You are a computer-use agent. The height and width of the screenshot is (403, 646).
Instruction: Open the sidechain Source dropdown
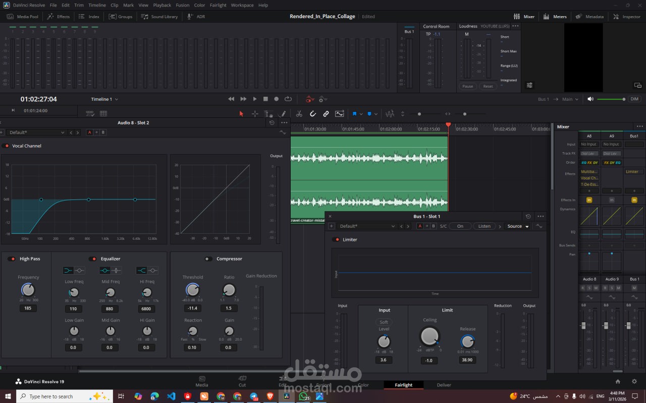point(517,226)
